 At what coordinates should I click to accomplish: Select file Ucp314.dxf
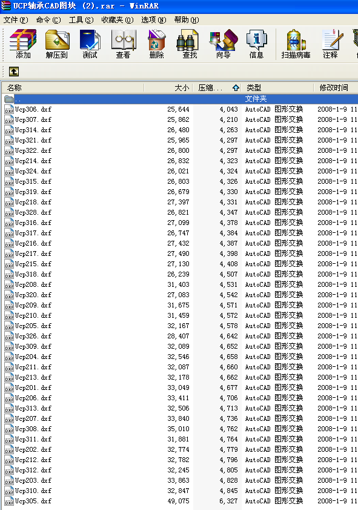coord(33,130)
